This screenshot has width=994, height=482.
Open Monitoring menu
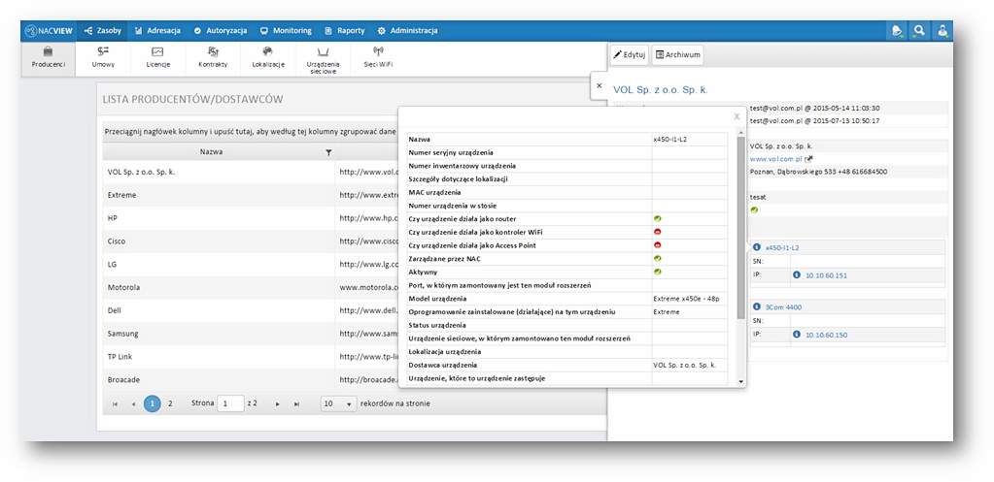point(286,30)
